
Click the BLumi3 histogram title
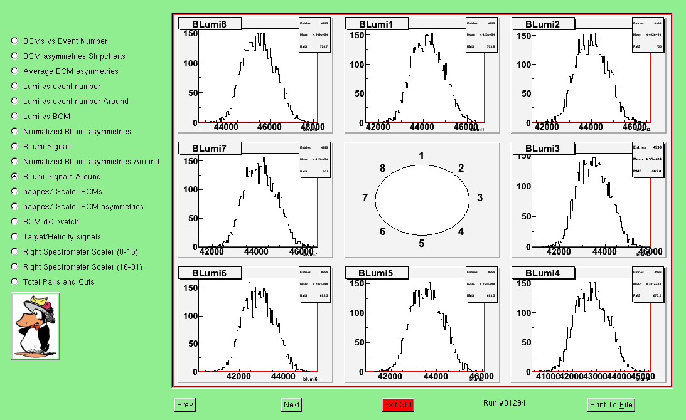543,148
